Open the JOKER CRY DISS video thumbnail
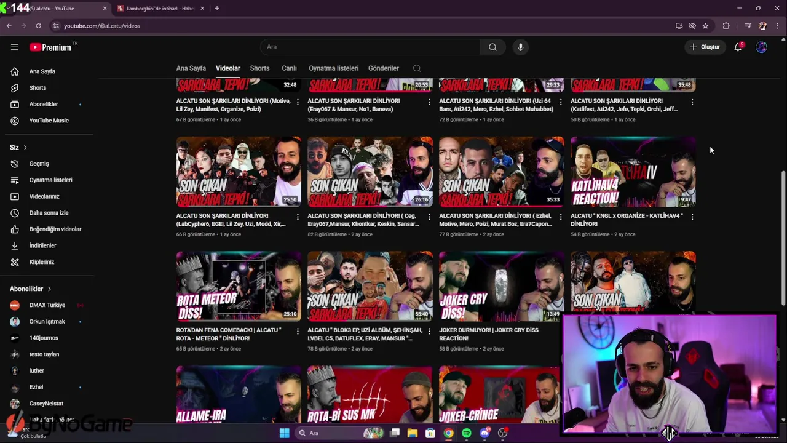The width and height of the screenshot is (787, 443). [501, 286]
